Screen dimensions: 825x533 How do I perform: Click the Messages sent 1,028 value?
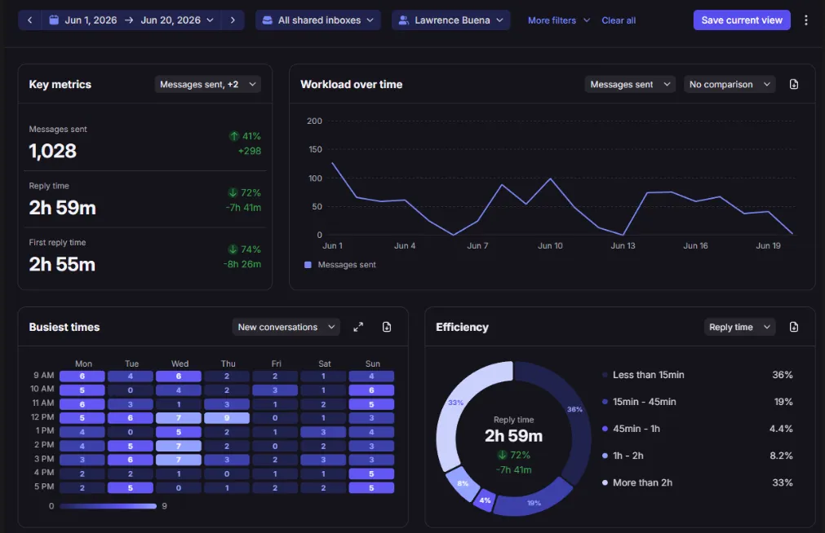(x=52, y=151)
